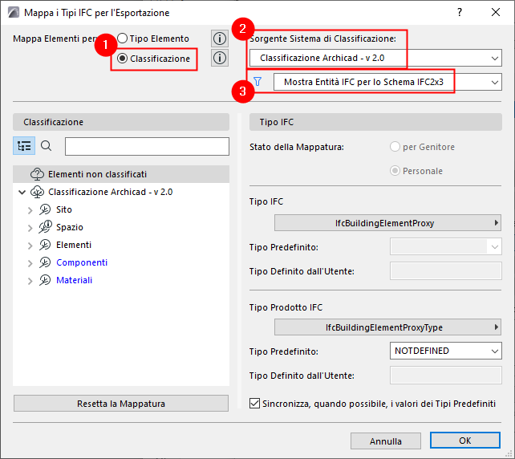Expand the Spazio tree node
Viewport: 515px width, 459px height.
[x=30, y=228]
